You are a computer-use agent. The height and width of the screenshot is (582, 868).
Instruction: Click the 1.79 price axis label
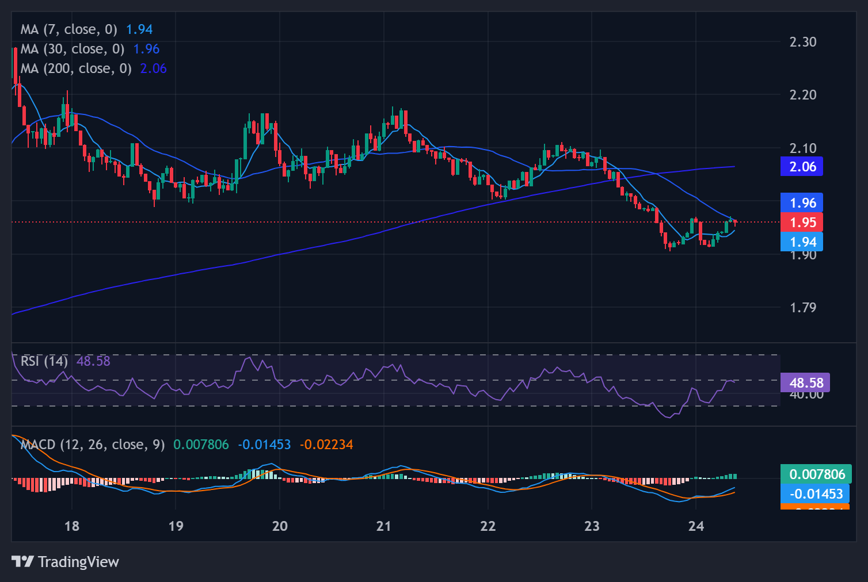click(x=802, y=308)
